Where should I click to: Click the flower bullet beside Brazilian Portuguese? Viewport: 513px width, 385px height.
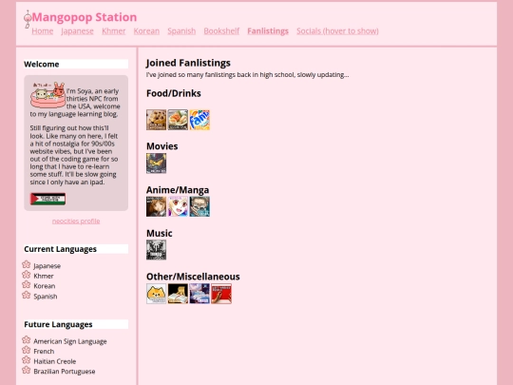27,371
